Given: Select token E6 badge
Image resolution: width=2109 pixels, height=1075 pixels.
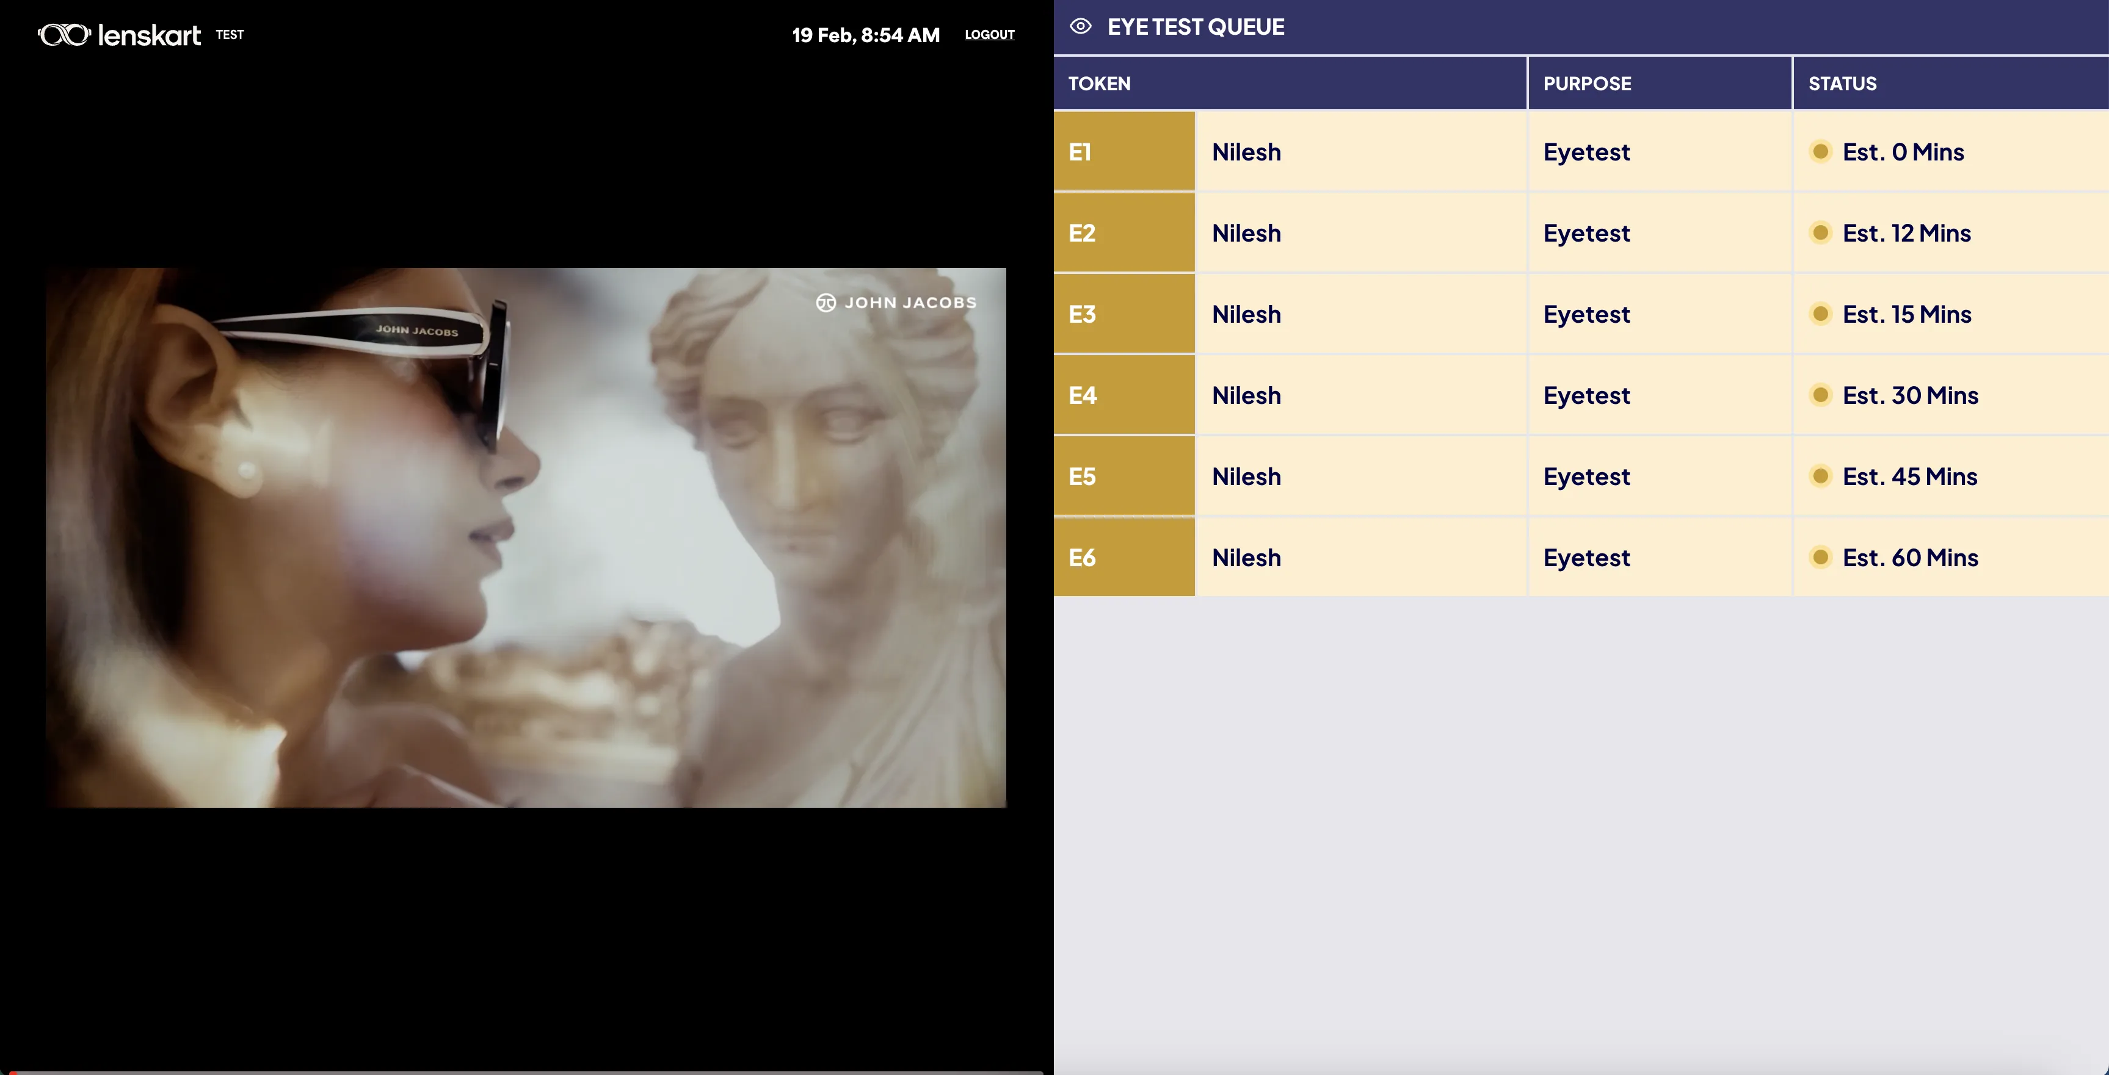Looking at the screenshot, I should [x=1124, y=557].
